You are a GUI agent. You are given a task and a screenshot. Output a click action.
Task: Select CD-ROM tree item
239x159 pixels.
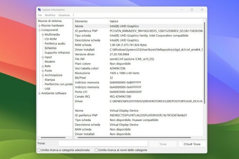51,39
